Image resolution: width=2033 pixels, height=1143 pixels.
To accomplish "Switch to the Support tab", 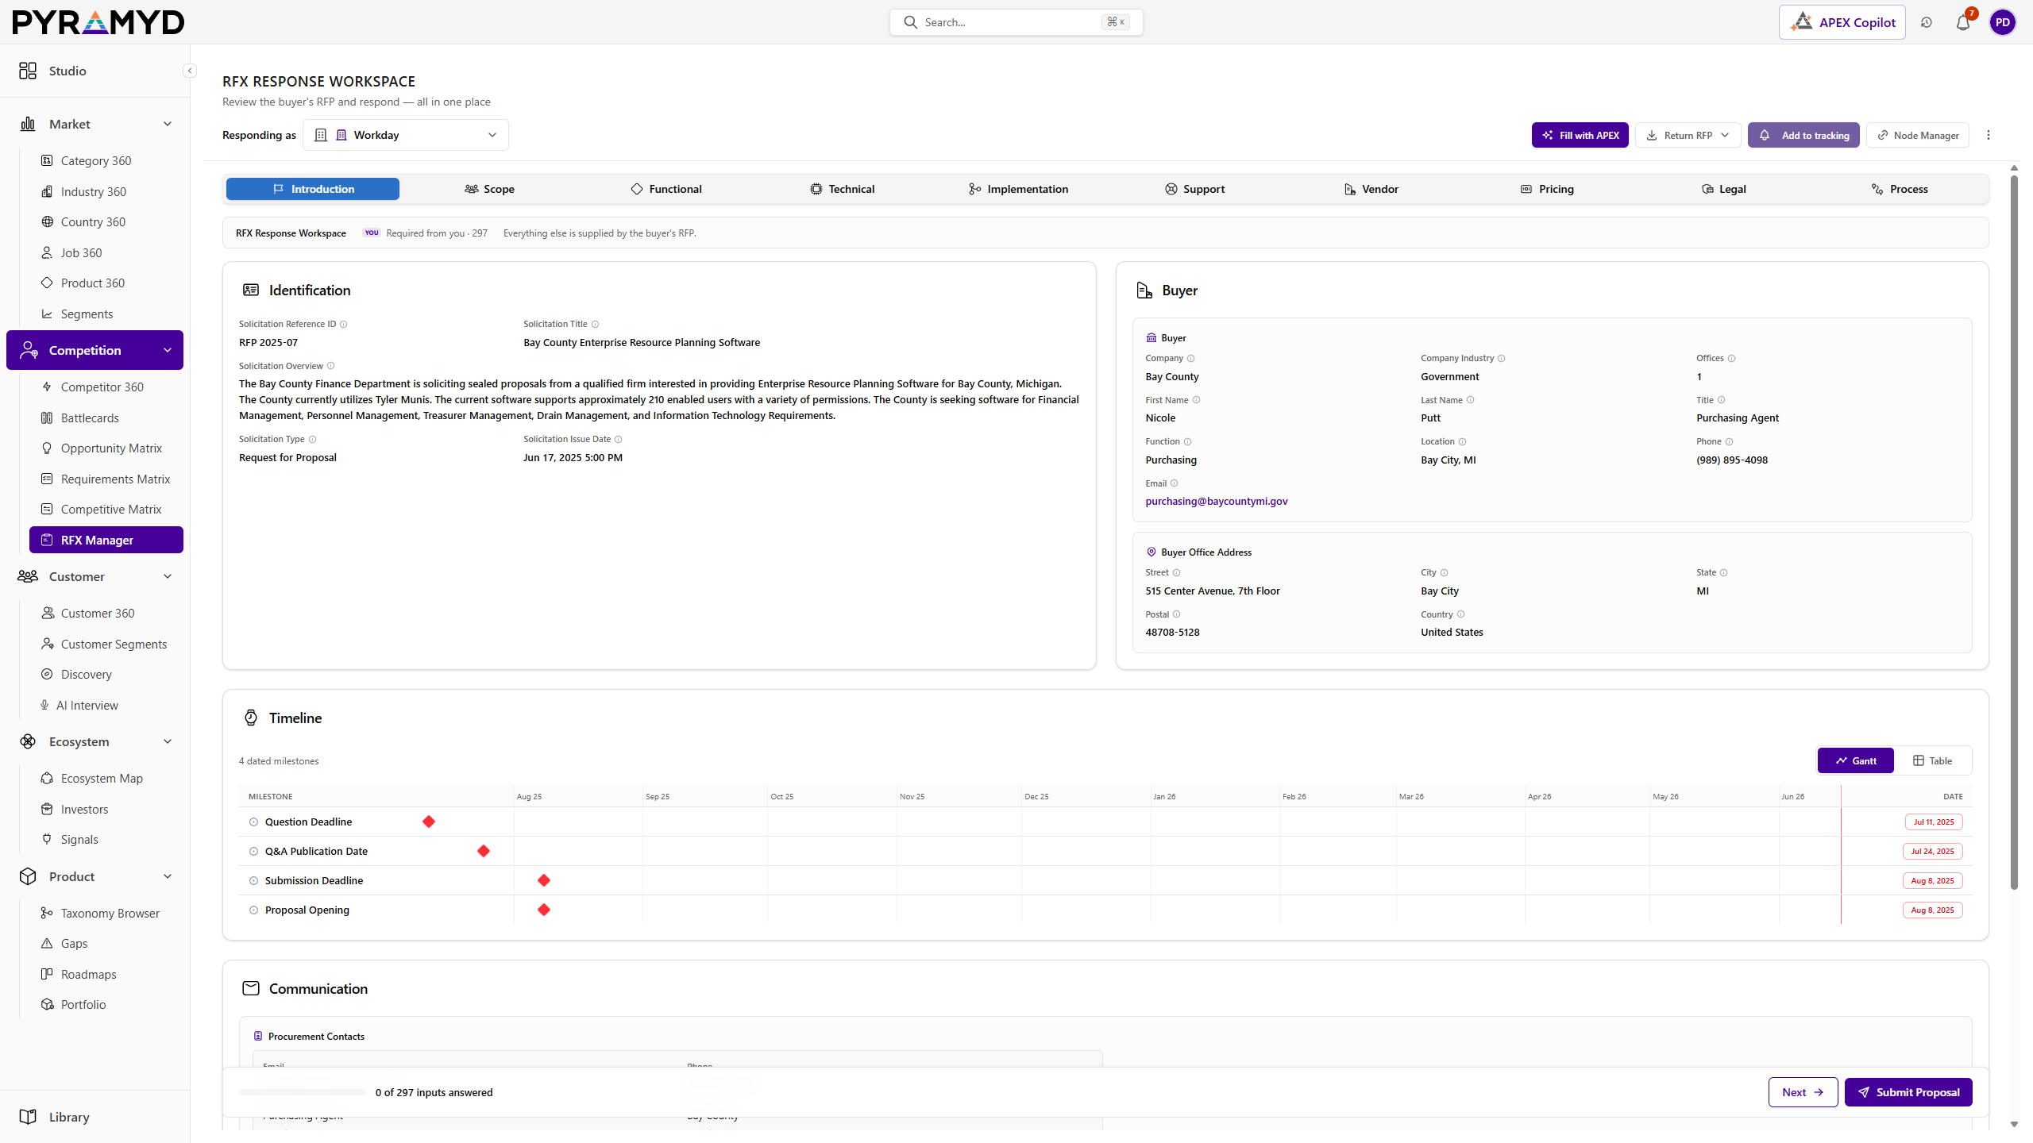I will click(x=1194, y=189).
